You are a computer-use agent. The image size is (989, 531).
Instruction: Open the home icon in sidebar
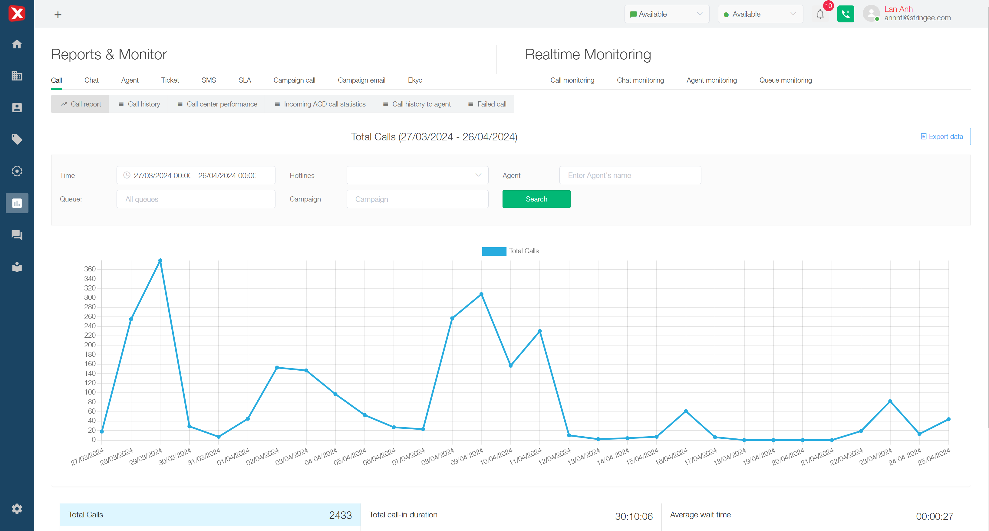17,44
